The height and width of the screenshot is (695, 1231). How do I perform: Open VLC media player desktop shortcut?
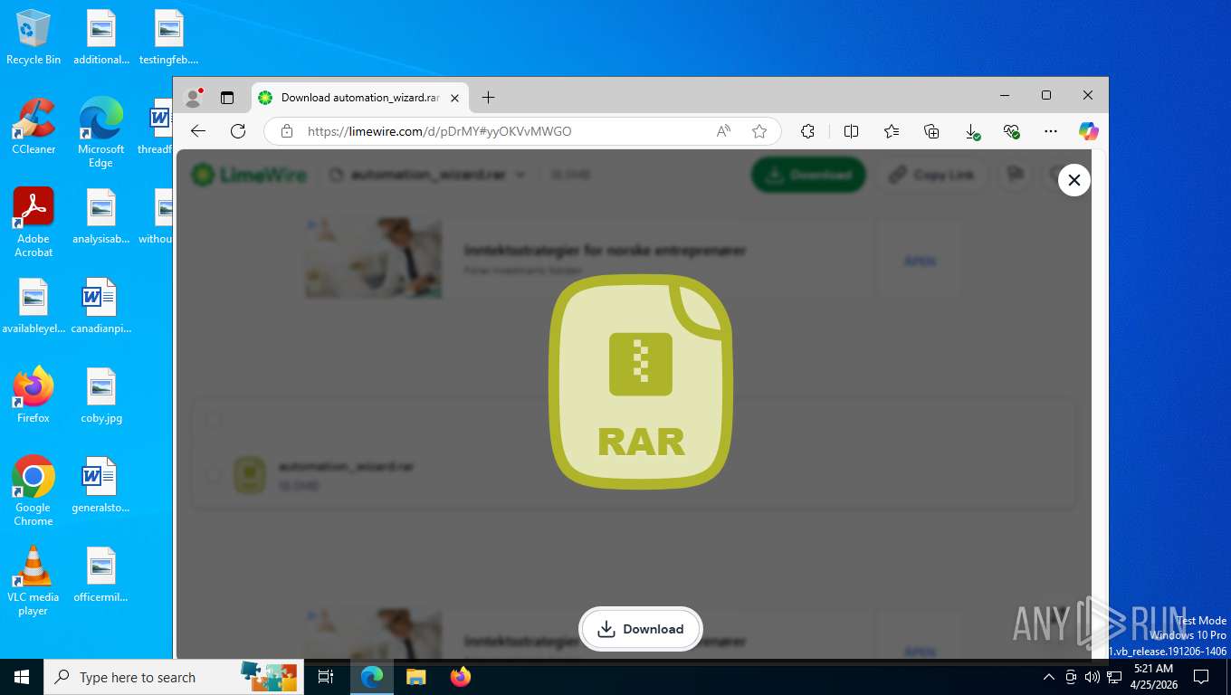[x=33, y=580]
